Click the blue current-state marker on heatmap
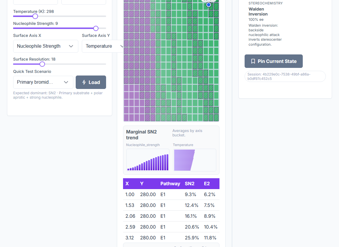 209,5
